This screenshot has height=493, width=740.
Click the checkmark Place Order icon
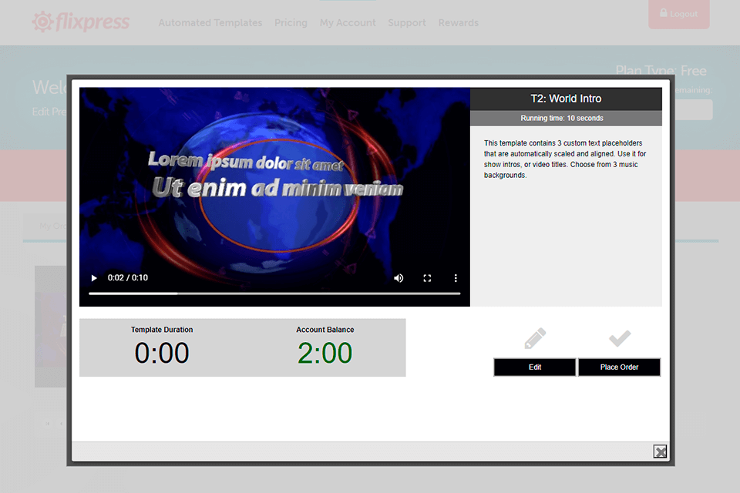(620, 337)
